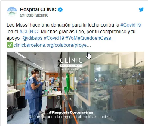
Task: Click the #RespostaCoronavirus caption on image
Action: coord(71,112)
